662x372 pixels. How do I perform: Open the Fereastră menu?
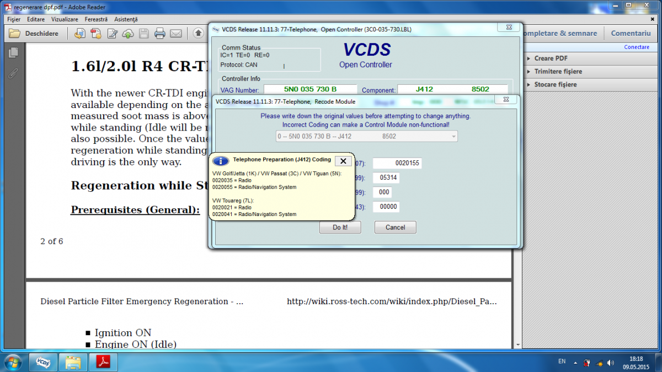pyautogui.click(x=97, y=19)
